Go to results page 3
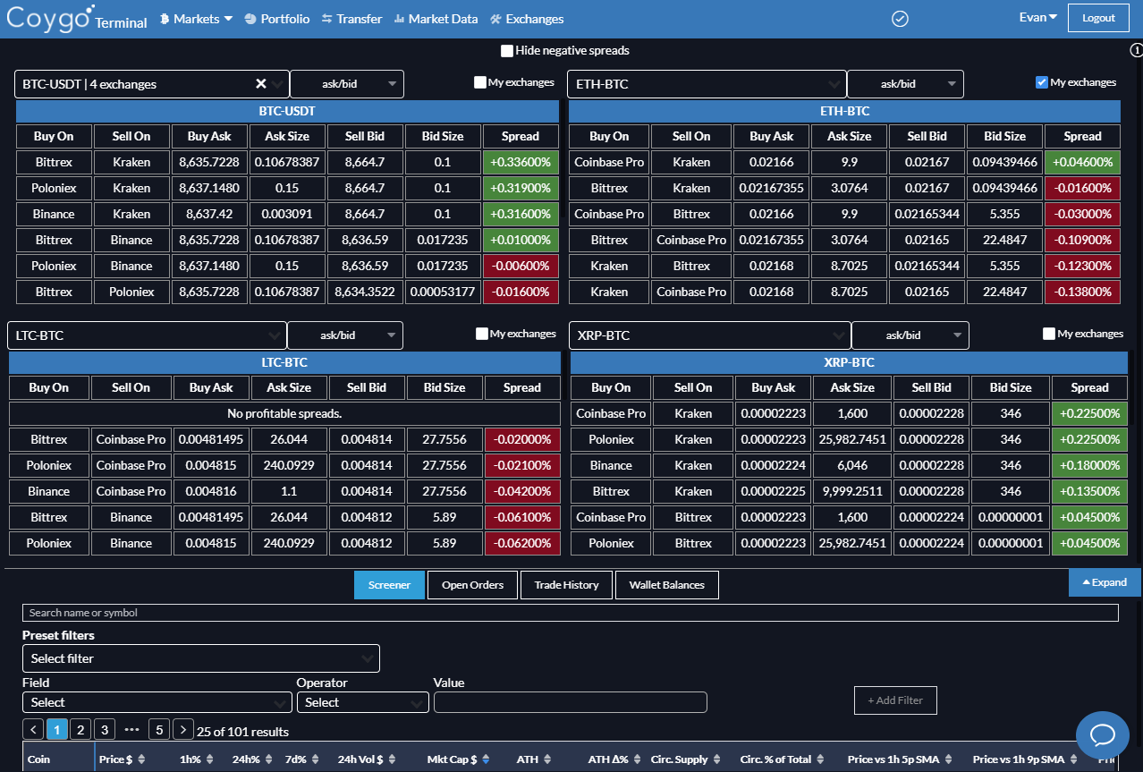This screenshot has height=772, width=1143. tap(105, 729)
